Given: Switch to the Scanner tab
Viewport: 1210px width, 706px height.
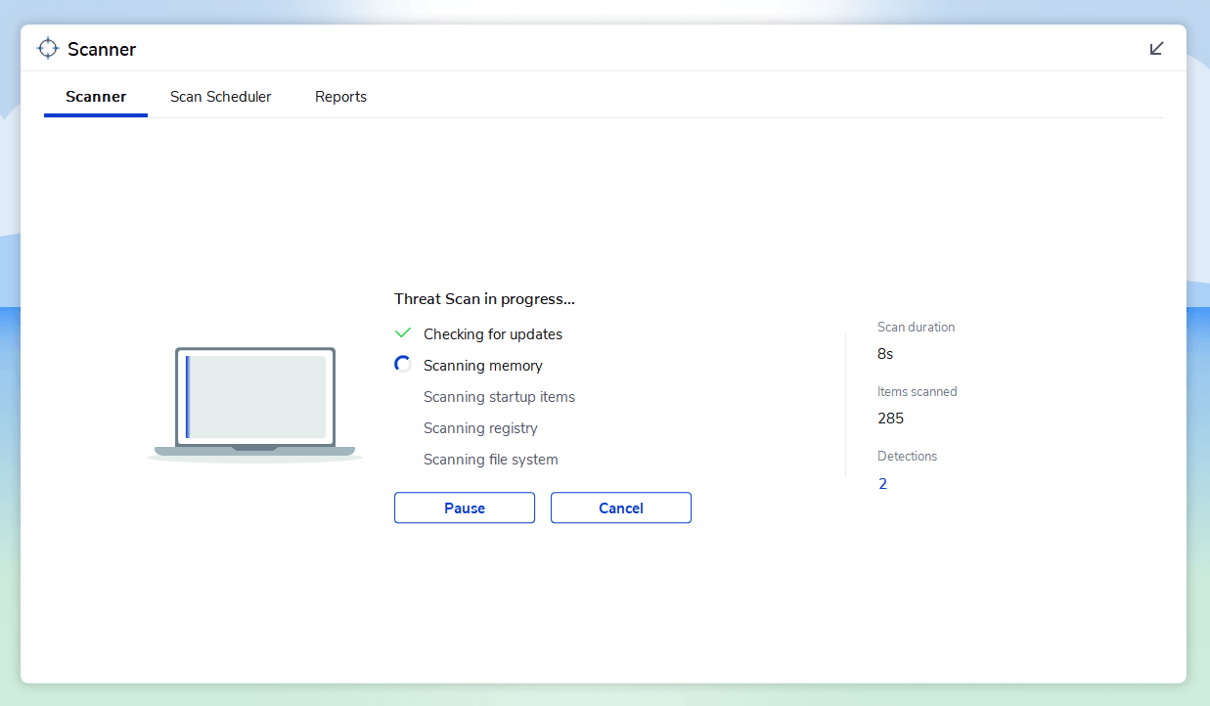Looking at the screenshot, I should point(96,97).
